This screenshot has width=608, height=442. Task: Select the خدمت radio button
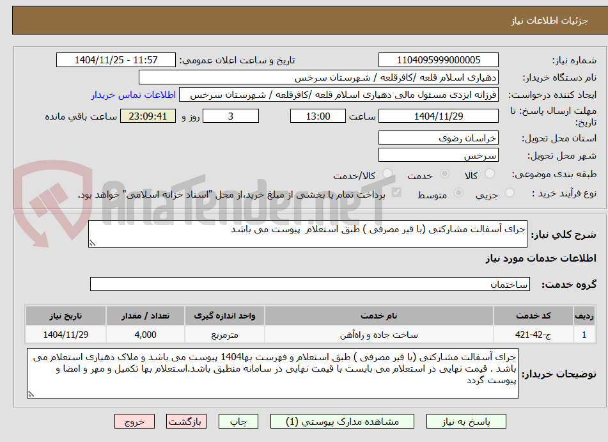[444, 174]
